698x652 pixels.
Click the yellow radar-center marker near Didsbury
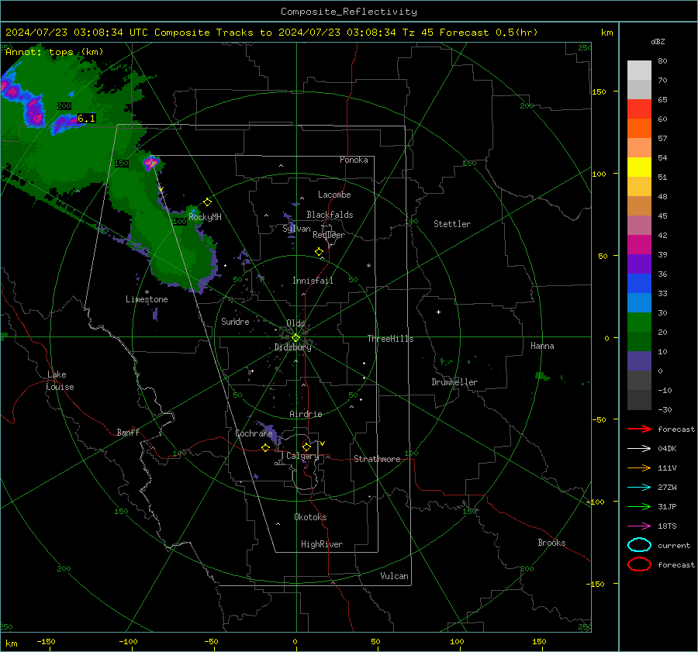pos(295,338)
